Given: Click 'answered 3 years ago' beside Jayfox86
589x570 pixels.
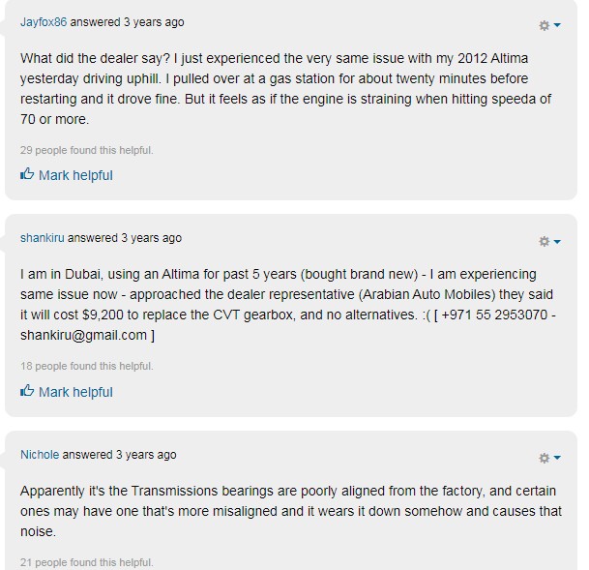Looking at the screenshot, I should click(x=137, y=22).
